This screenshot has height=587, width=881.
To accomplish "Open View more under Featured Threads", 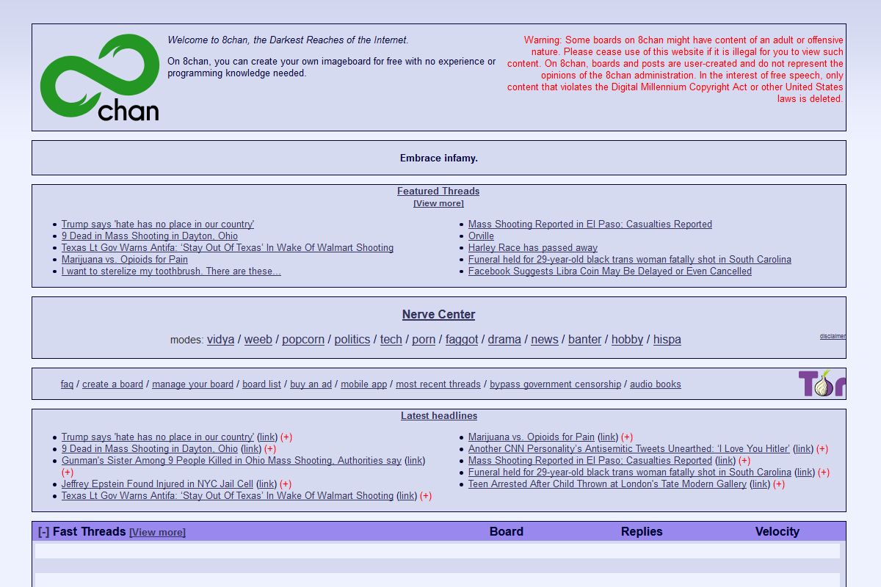I will click(438, 203).
